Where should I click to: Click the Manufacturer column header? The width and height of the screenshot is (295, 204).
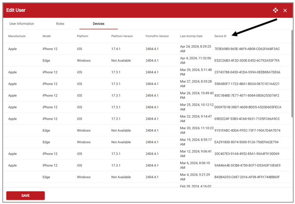coord(17,36)
